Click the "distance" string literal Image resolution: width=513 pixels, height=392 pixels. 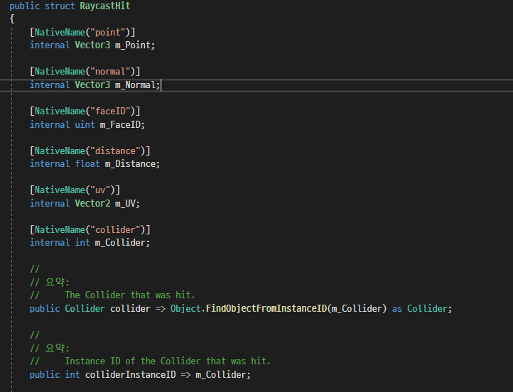coord(116,151)
